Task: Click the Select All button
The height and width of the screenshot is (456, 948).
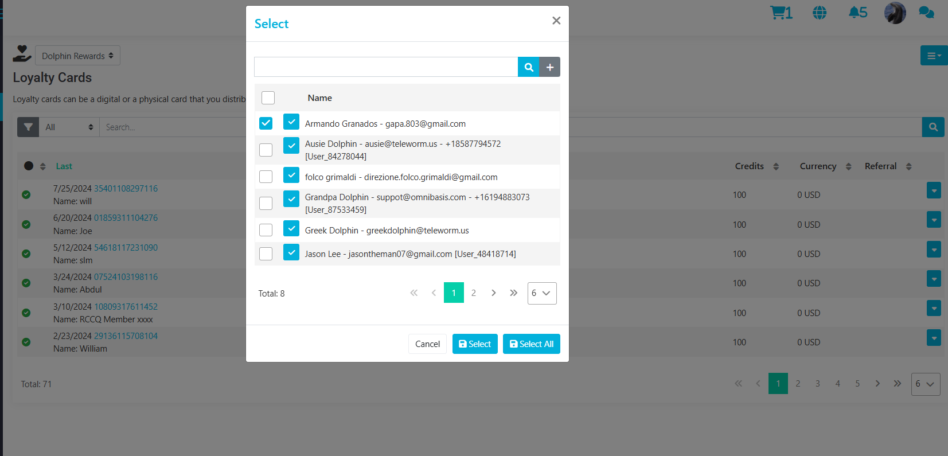Action: (531, 344)
